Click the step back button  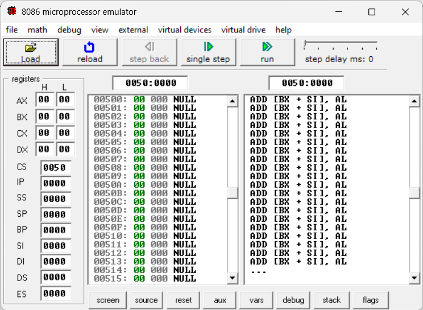[149, 52]
